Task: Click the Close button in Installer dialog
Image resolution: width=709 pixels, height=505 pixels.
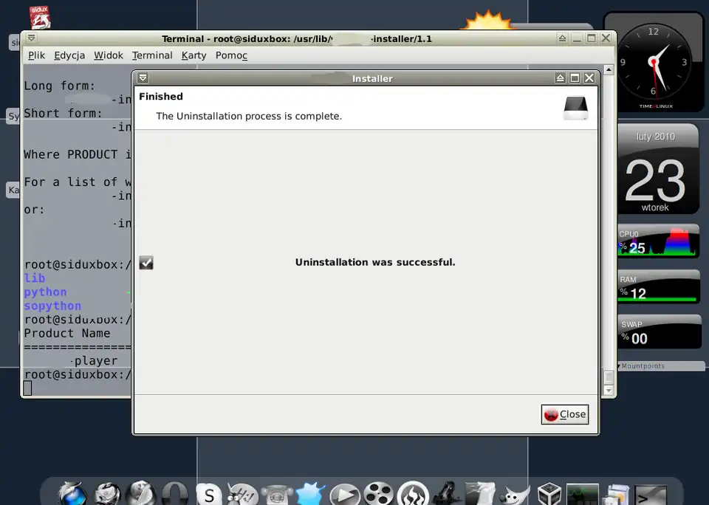Action: [x=565, y=414]
